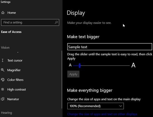Click the Apply button
This screenshot has width=153, height=117.
pyautogui.click(x=73, y=74)
